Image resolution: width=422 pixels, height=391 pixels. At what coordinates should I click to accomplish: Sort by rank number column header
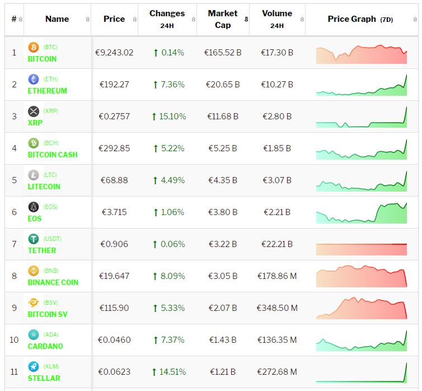(14, 19)
